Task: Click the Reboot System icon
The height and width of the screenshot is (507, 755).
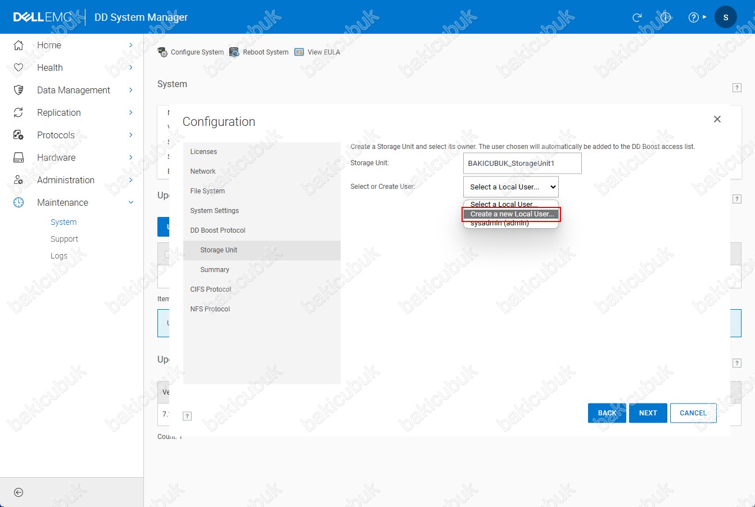Action: (x=234, y=52)
